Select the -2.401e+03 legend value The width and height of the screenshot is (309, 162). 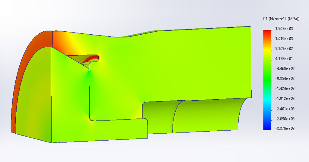(x=284, y=109)
